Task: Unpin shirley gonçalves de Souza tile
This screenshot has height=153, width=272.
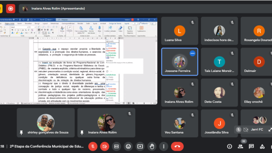Action: (x=21, y=133)
